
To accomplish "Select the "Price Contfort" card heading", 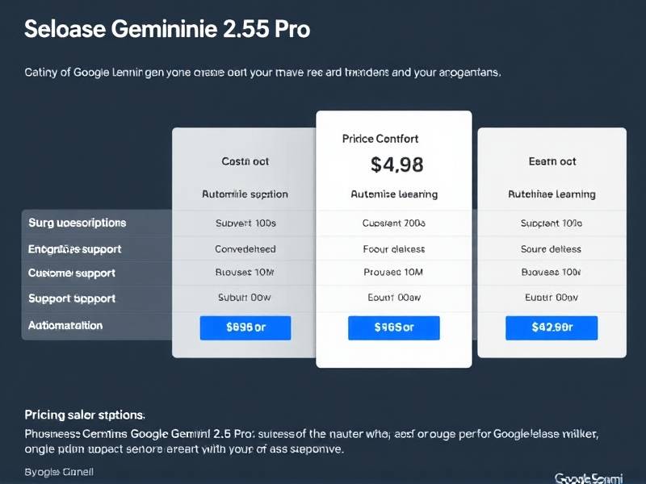I will pos(380,139).
